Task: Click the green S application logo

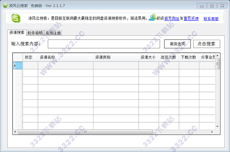Action: click(x=16, y=18)
